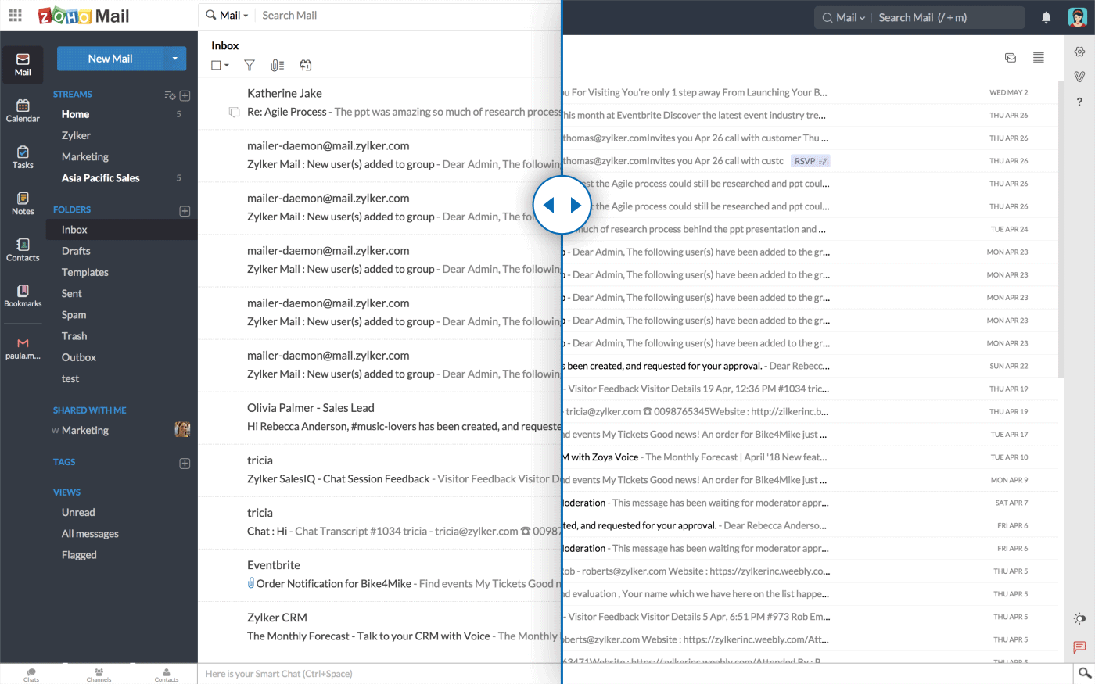This screenshot has height=684, width=1095.
Task: Click the New Mail button
Action: click(109, 59)
